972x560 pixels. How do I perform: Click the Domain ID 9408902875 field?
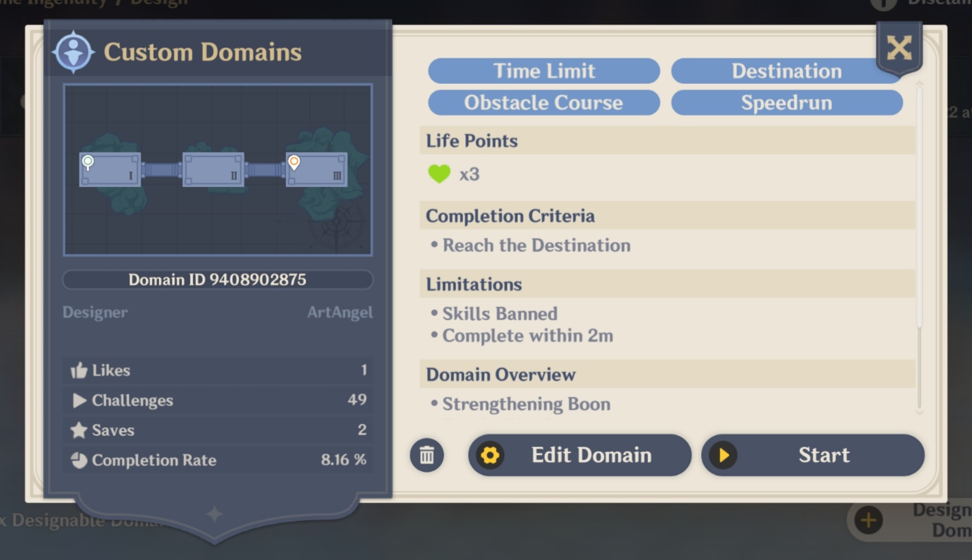pos(217,279)
